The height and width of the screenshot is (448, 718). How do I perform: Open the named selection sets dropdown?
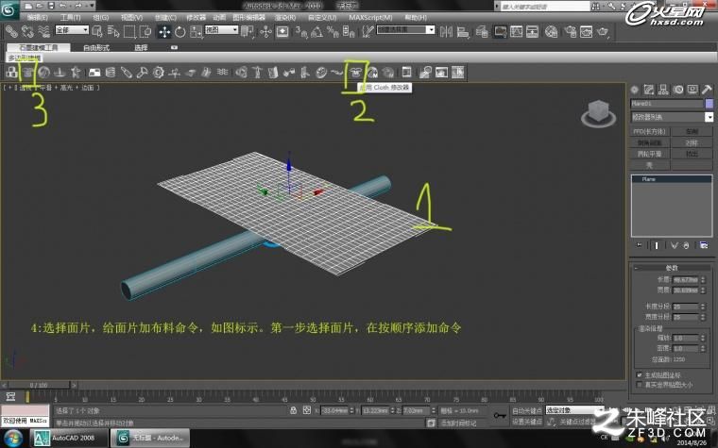tap(405, 30)
